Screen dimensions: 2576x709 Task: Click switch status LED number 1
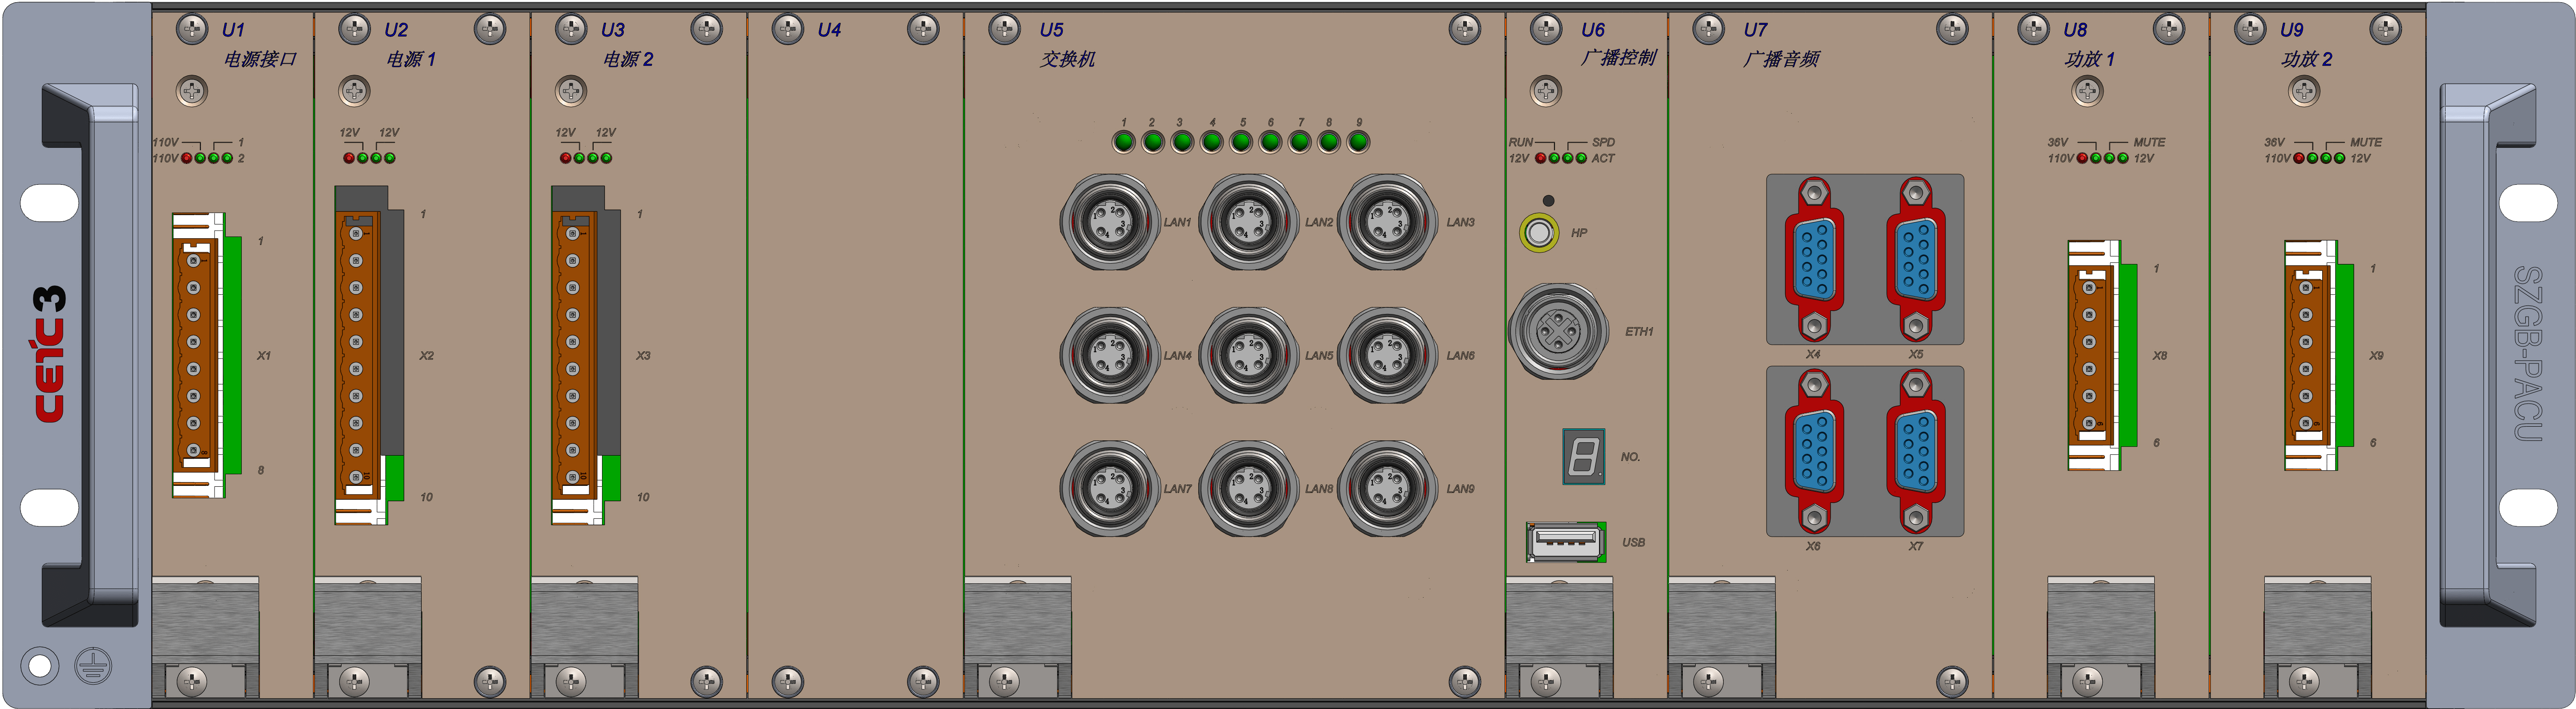click(x=1123, y=142)
